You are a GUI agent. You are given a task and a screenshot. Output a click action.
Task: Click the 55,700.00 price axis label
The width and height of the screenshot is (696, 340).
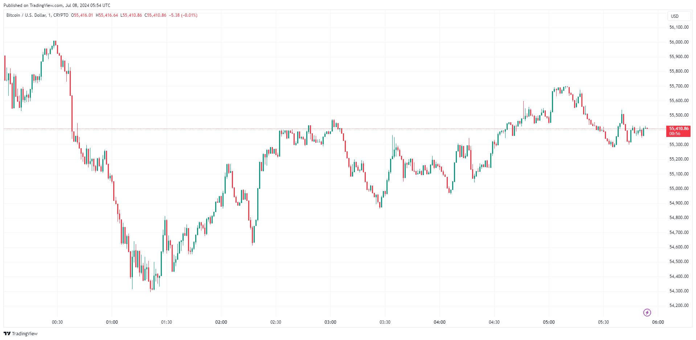[x=679, y=86]
